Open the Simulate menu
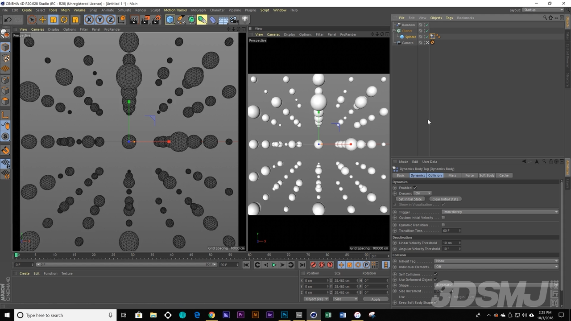The height and width of the screenshot is (321, 571). (124, 10)
